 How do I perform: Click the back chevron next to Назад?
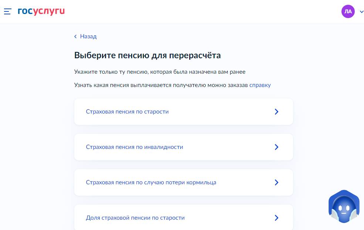click(x=75, y=36)
